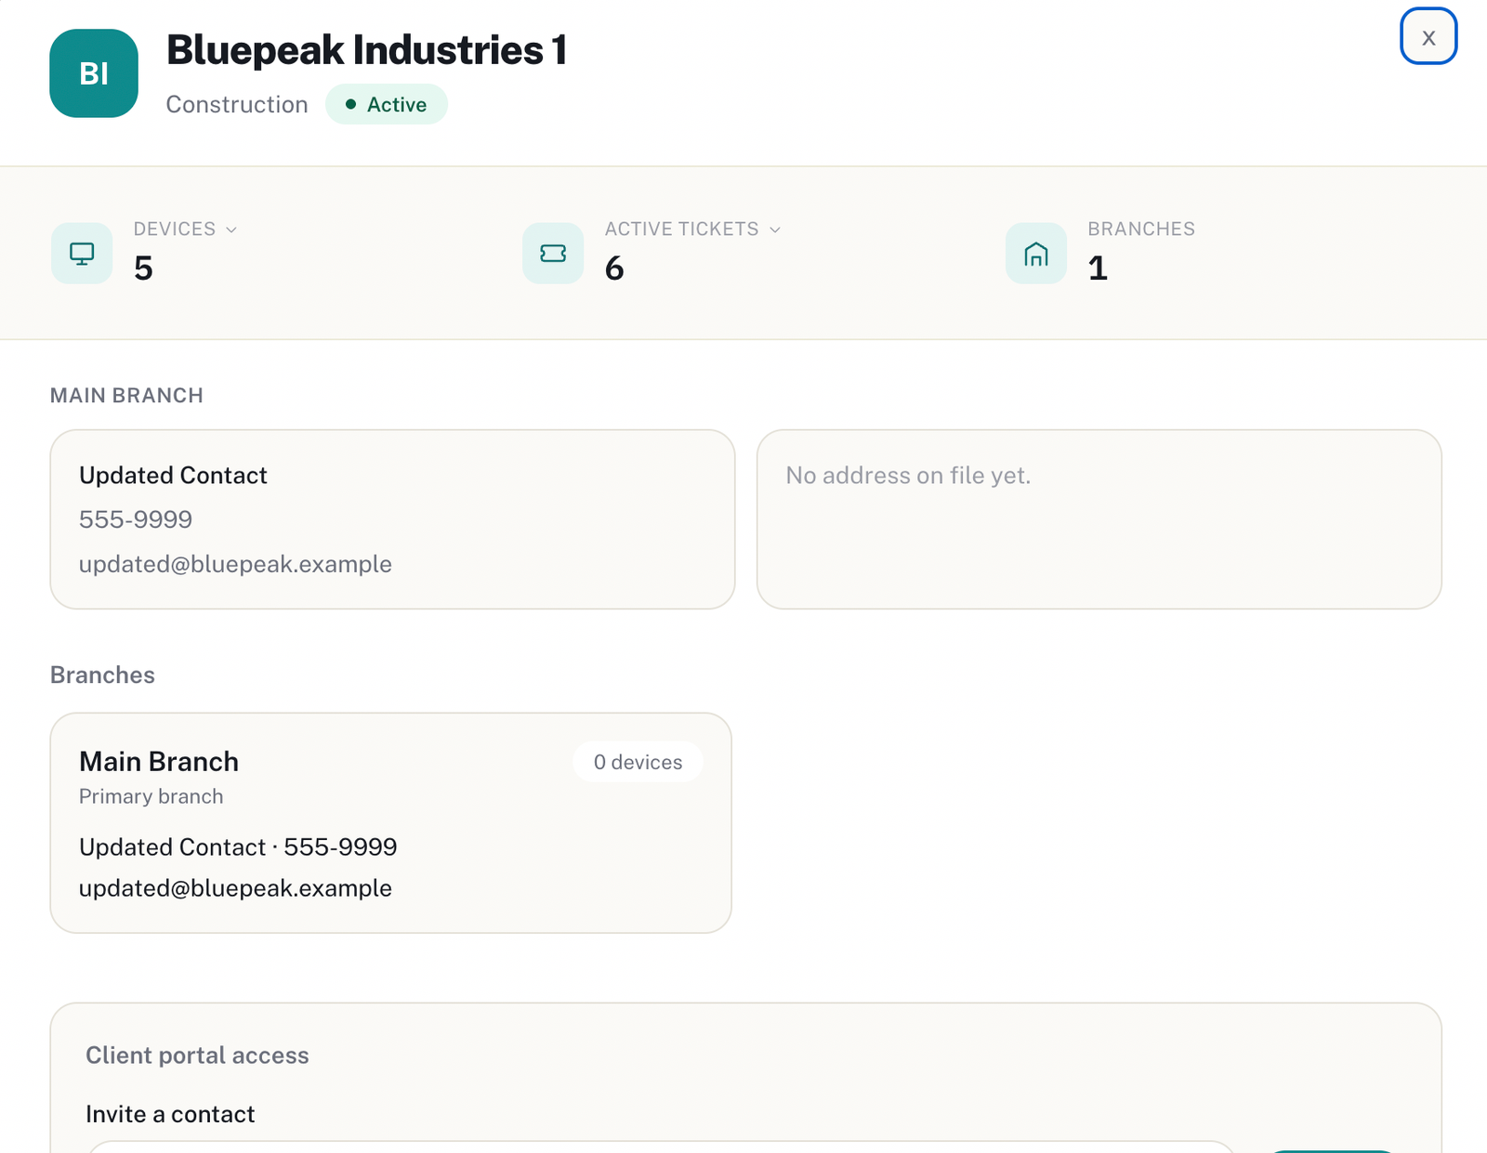
Task: Expand the Active Tickets dropdown chevron
Action: [775, 229]
